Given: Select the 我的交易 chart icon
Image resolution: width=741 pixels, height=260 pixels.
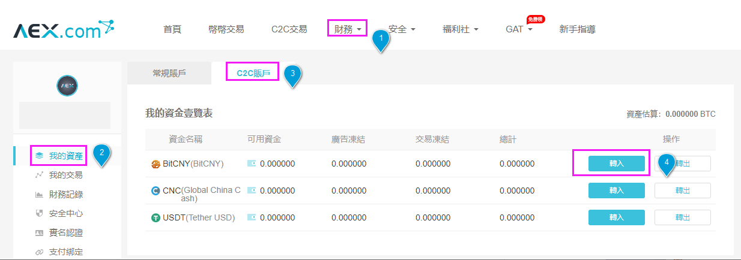Looking at the screenshot, I should click(x=39, y=175).
